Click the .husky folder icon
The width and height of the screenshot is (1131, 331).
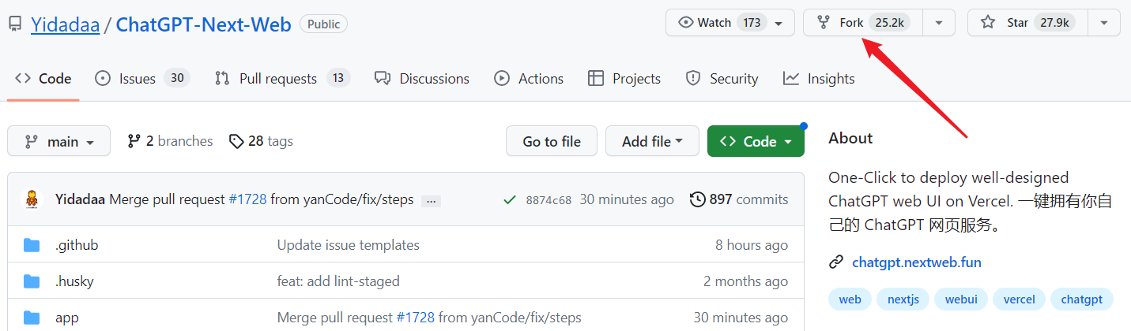[x=32, y=281]
